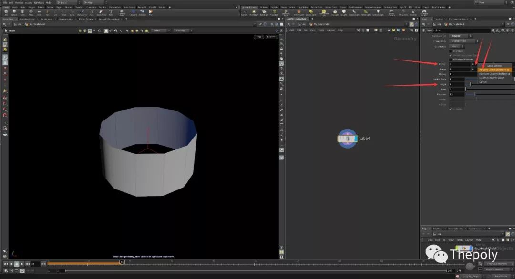Add a Spot Light from the shelf
The width and height of the screenshot is (515, 279).
264,12
